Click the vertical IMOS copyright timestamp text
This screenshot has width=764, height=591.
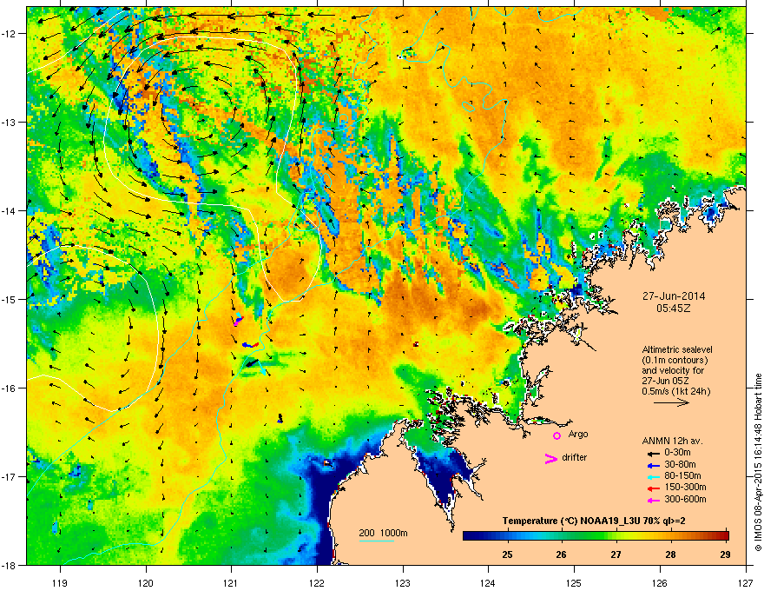coord(758,462)
